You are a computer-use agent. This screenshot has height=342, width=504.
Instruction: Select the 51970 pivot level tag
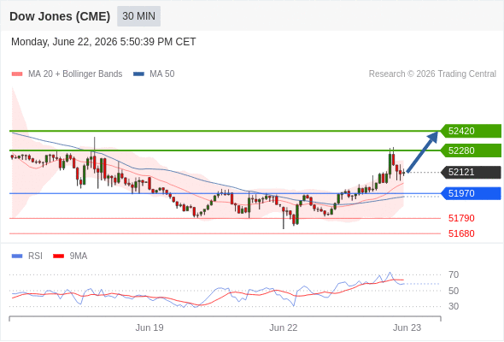tap(471, 193)
